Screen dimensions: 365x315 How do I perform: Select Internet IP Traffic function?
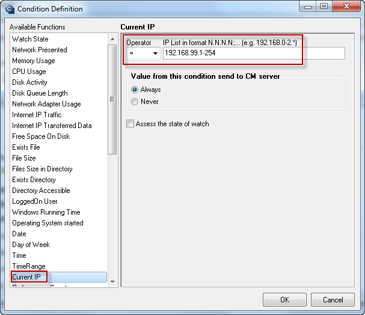coord(59,115)
